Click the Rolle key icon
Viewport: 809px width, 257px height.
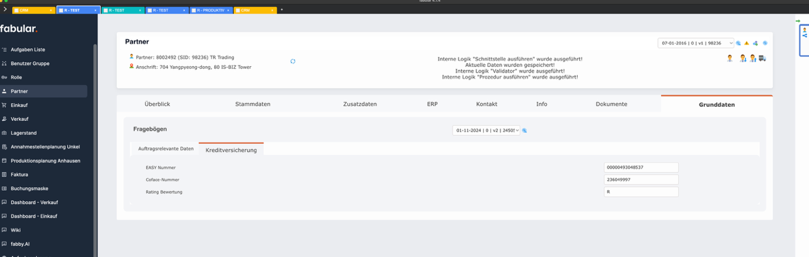coord(4,77)
